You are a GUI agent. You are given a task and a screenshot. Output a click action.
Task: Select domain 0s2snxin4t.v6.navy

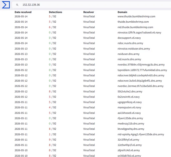(129, 97)
